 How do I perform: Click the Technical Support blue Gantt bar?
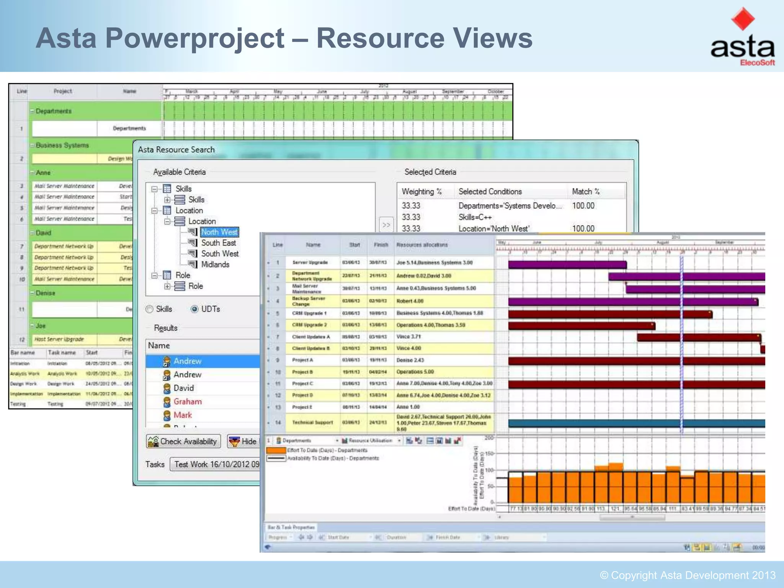click(x=637, y=423)
